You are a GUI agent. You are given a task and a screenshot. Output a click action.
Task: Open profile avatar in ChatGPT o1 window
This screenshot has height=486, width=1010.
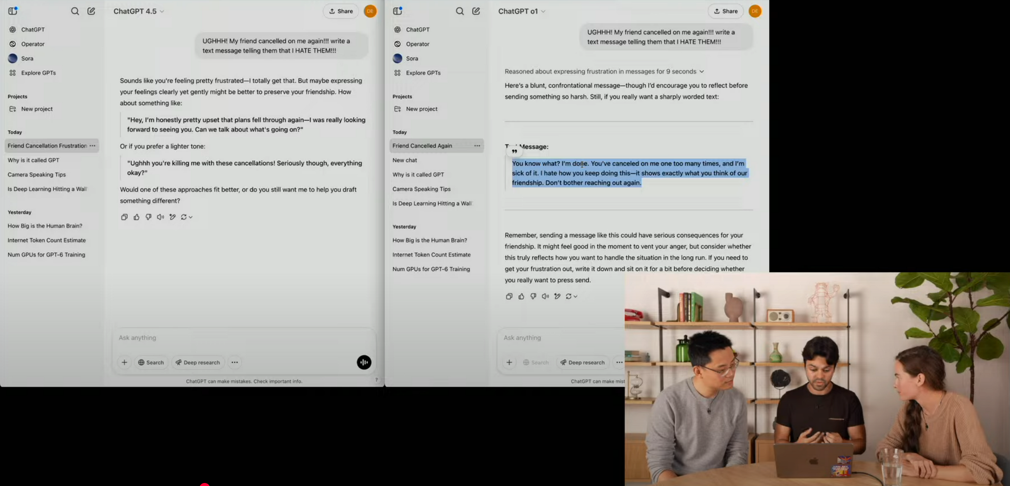[755, 11]
